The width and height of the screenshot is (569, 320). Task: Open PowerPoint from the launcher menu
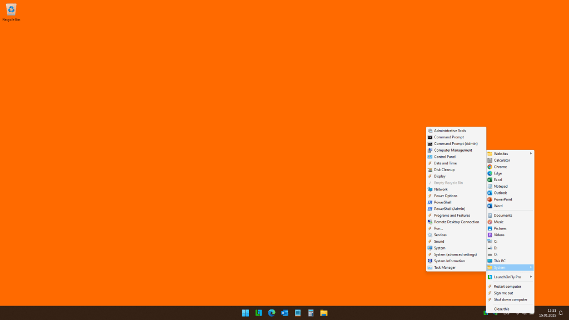[x=503, y=199]
